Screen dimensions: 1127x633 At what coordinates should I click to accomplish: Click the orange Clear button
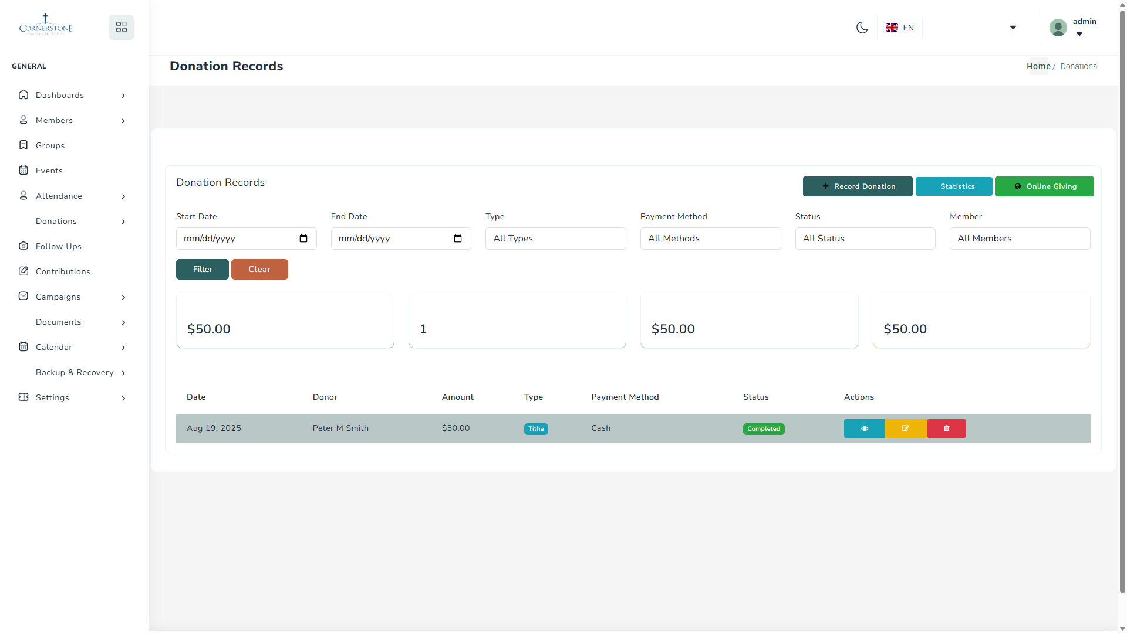point(259,270)
